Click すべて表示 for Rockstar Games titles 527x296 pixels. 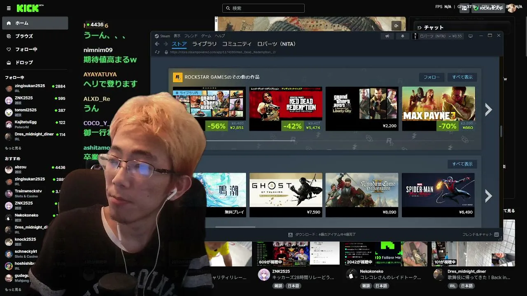[462, 77]
